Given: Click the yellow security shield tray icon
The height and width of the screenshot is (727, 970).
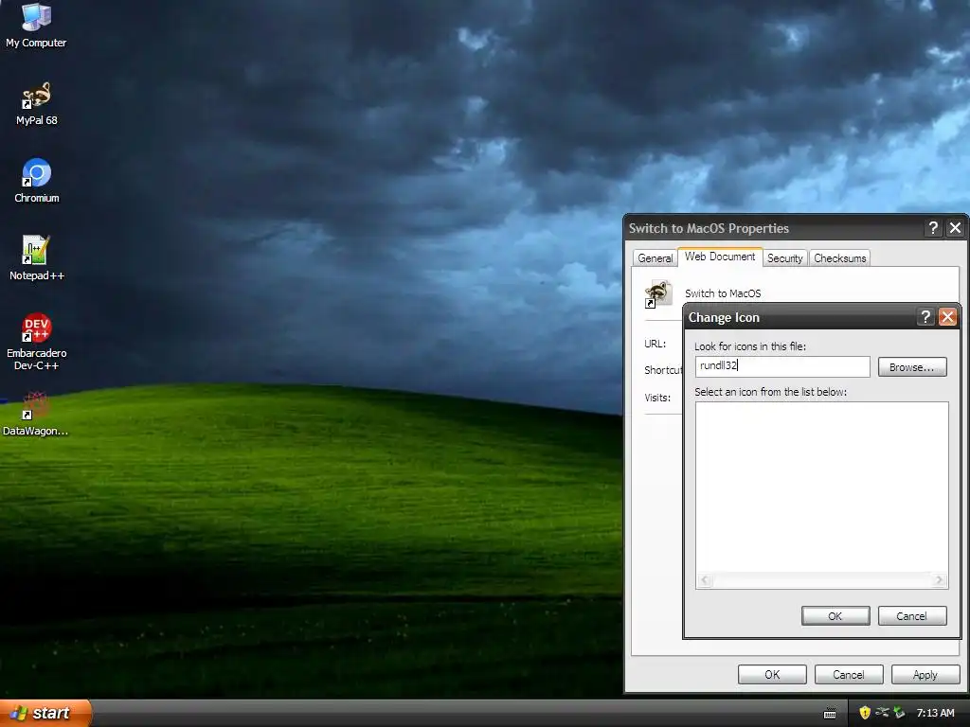Looking at the screenshot, I should click(x=865, y=713).
